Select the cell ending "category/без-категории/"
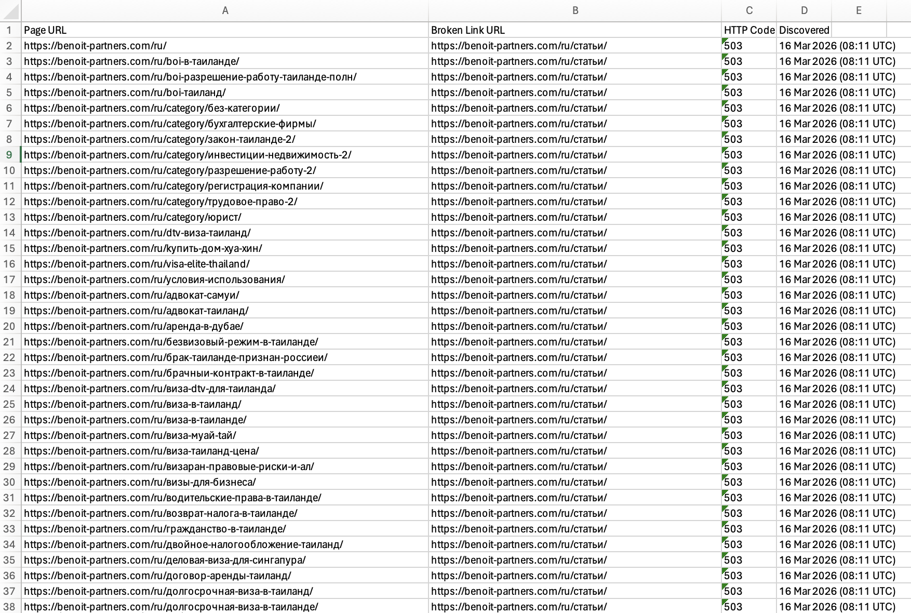 coord(225,108)
